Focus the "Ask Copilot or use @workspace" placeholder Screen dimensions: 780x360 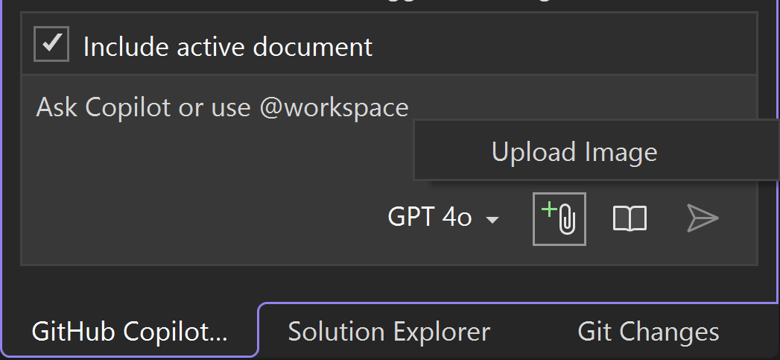coord(222,108)
